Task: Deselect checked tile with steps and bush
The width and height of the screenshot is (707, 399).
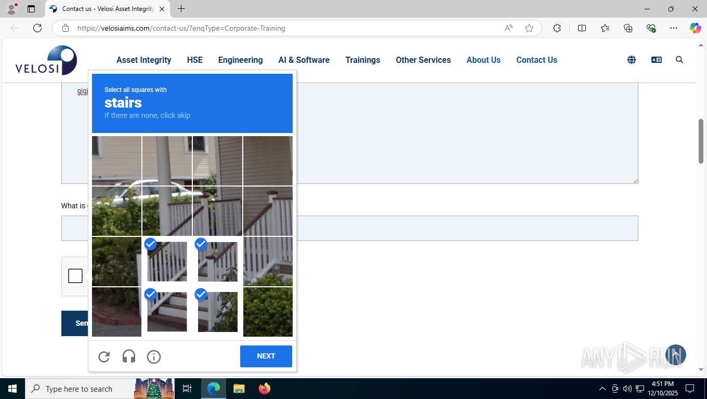Action: [x=217, y=312]
